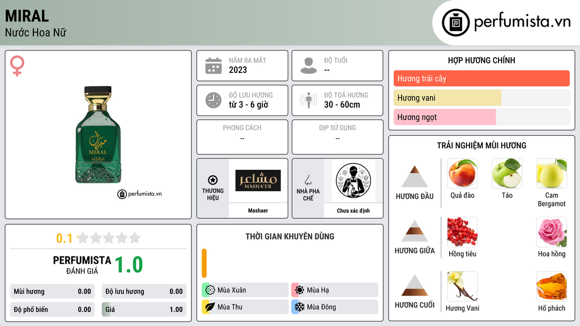Click the perfumista.vn bottle logo icon
The height and width of the screenshot is (326, 580).
point(455,23)
